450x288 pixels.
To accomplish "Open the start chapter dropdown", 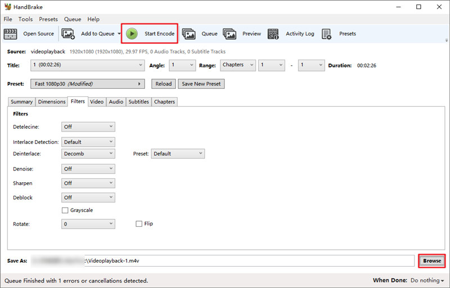I will [272, 65].
